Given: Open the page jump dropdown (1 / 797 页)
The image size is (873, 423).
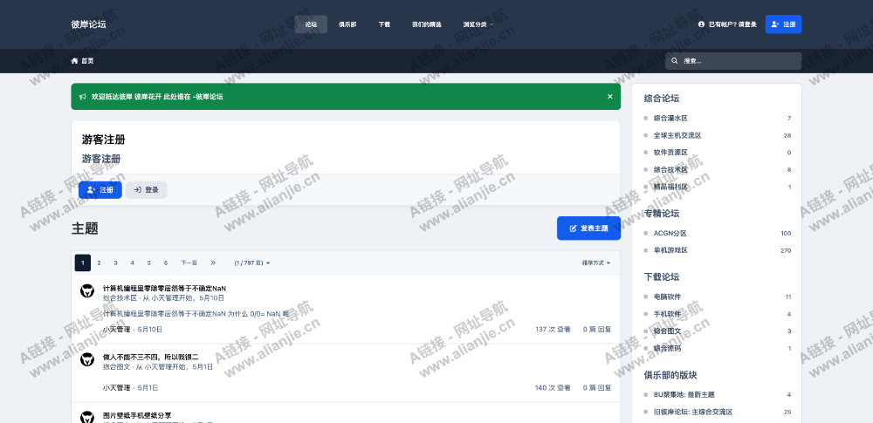Looking at the screenshot, I should (x=252, y=263).
